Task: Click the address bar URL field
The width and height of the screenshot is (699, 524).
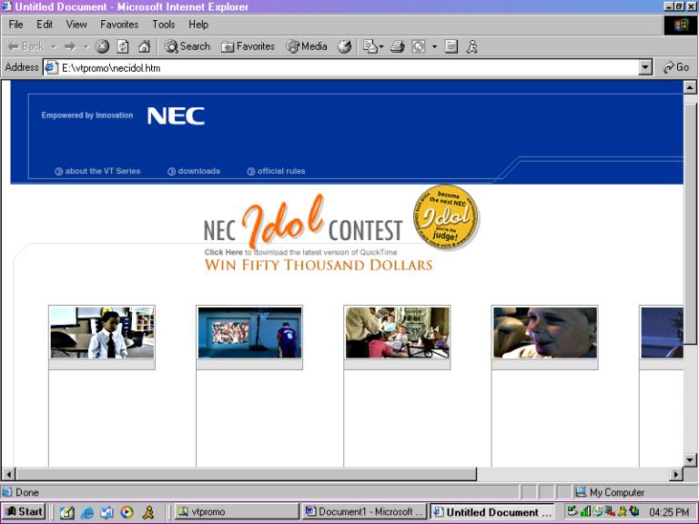Action: (349, 67)
